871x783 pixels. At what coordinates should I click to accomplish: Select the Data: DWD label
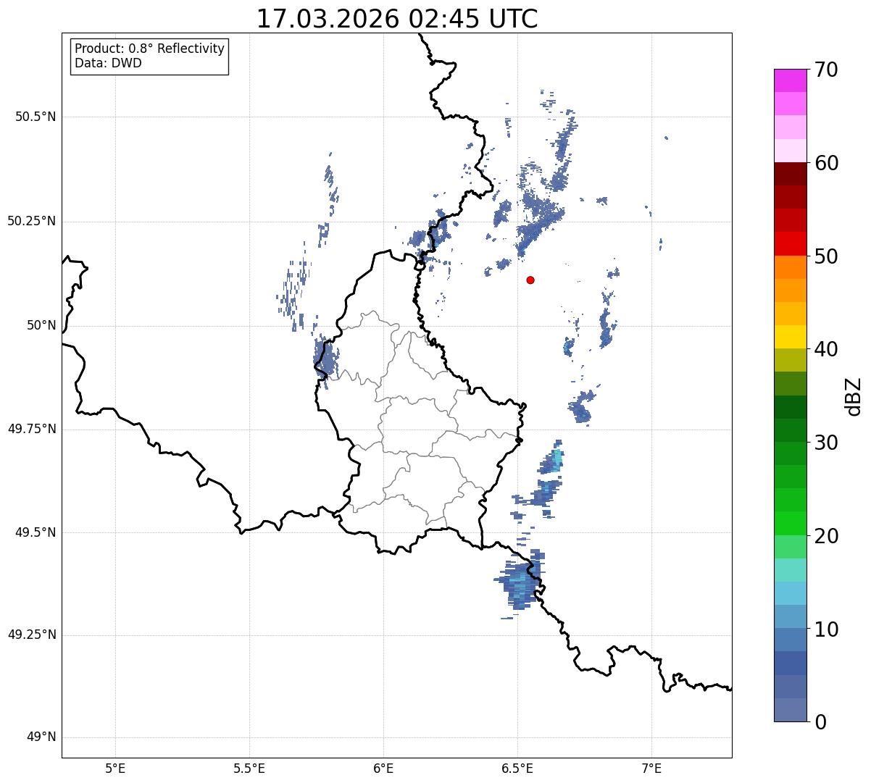pyautogui.click(x=108, y=63)
